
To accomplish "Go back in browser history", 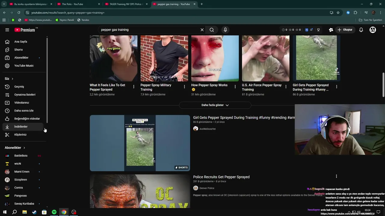I will tap(4, 13).
